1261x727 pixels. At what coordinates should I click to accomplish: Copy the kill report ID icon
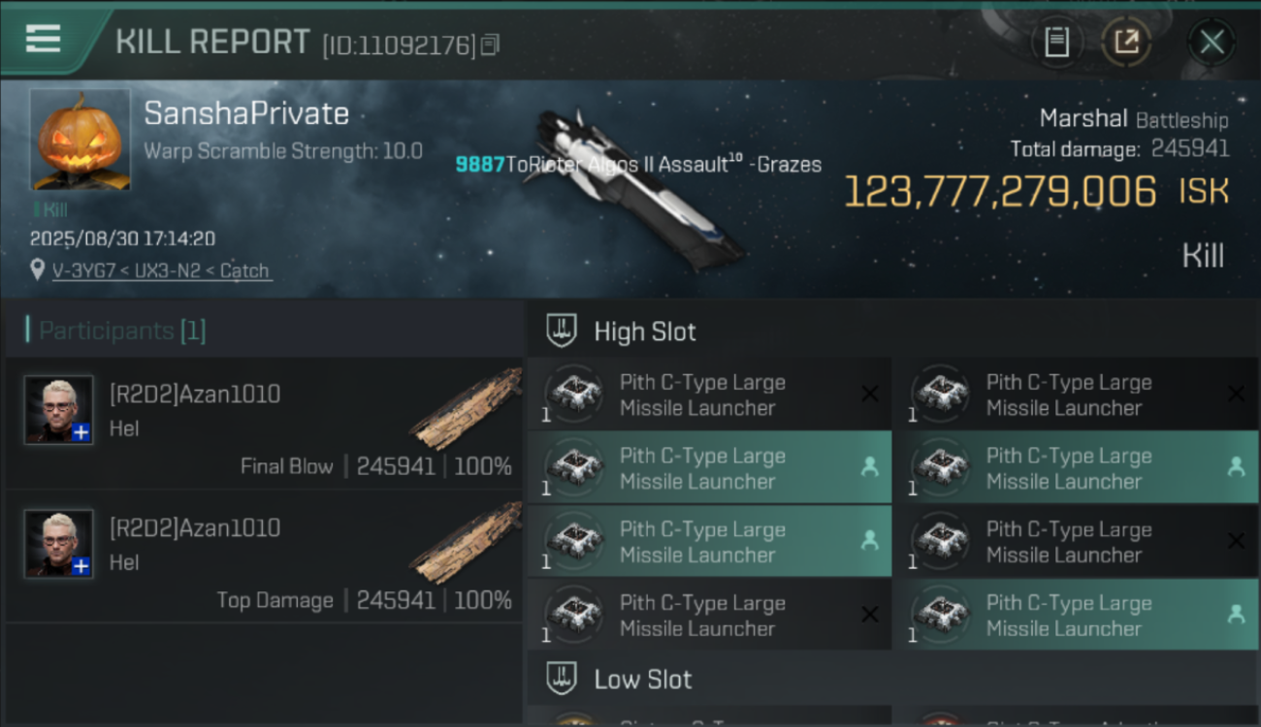point(490,45)
